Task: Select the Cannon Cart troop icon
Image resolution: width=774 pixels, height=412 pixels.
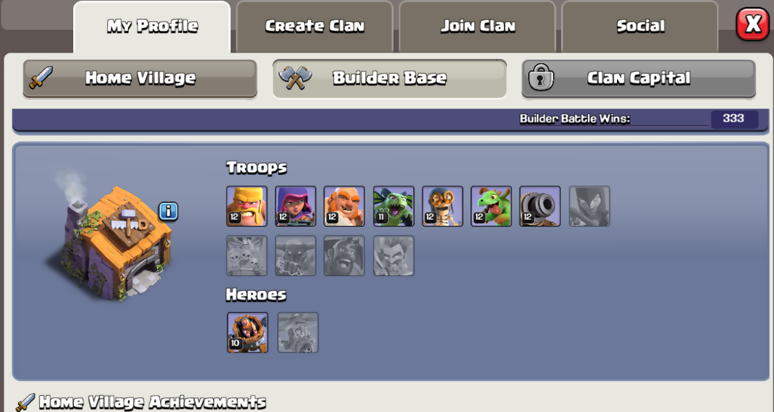Action: [540, 206]
